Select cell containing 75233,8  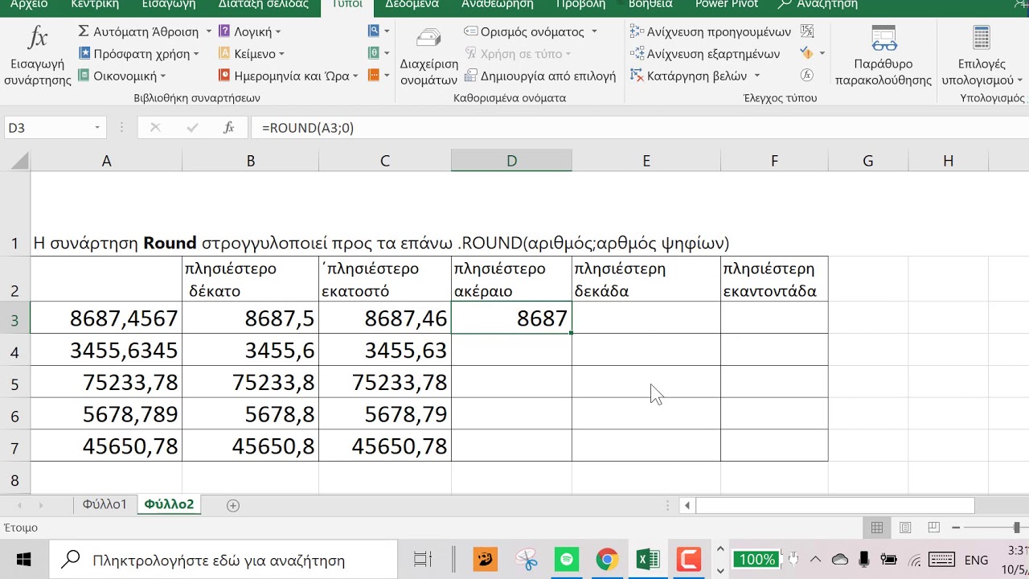[251, 383]
